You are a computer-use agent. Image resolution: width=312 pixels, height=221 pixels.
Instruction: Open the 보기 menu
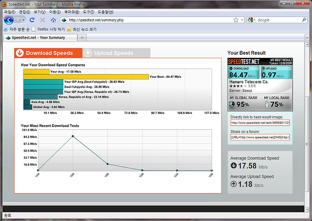point(39,12)
